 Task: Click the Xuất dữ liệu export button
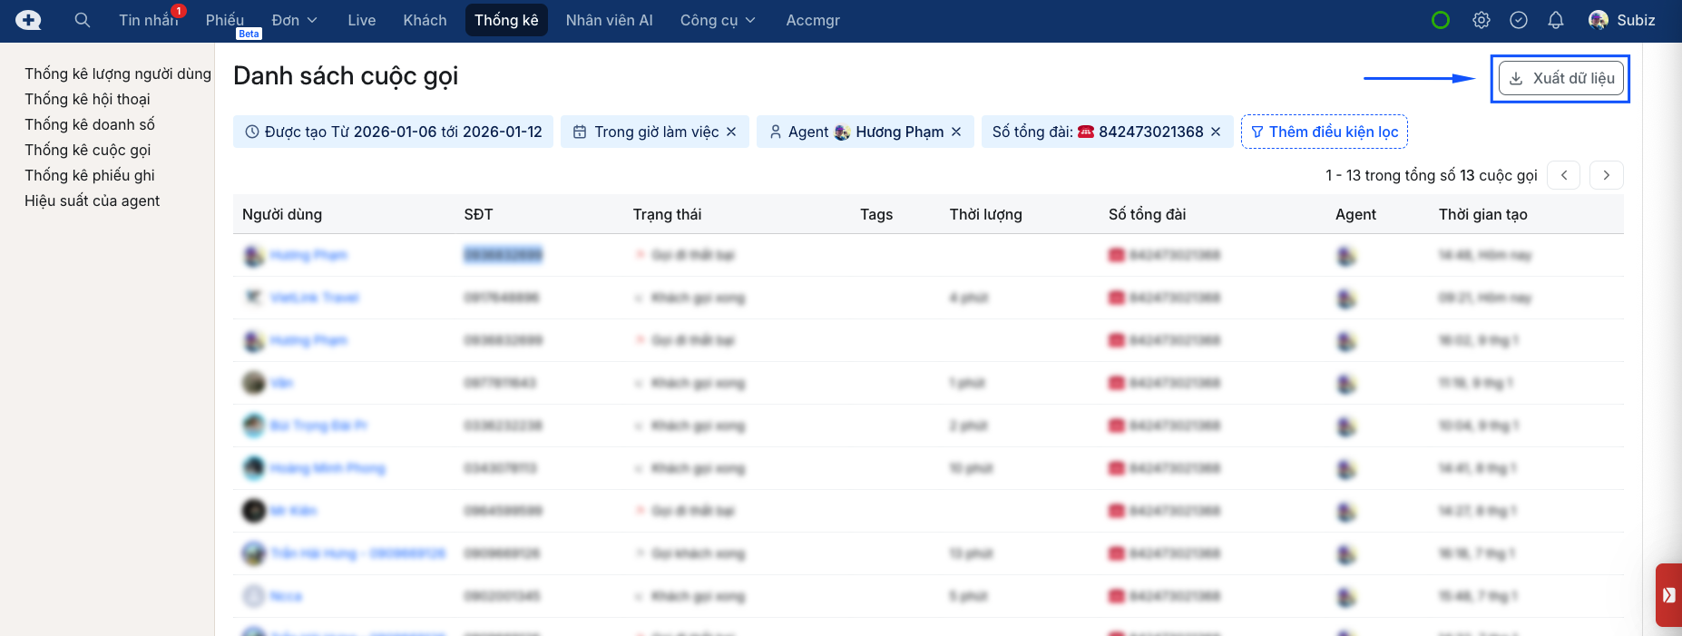pos(1560,78)
